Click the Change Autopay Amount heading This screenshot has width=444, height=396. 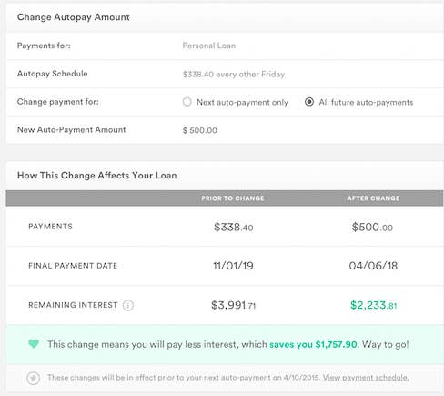(x=74, y=17)
